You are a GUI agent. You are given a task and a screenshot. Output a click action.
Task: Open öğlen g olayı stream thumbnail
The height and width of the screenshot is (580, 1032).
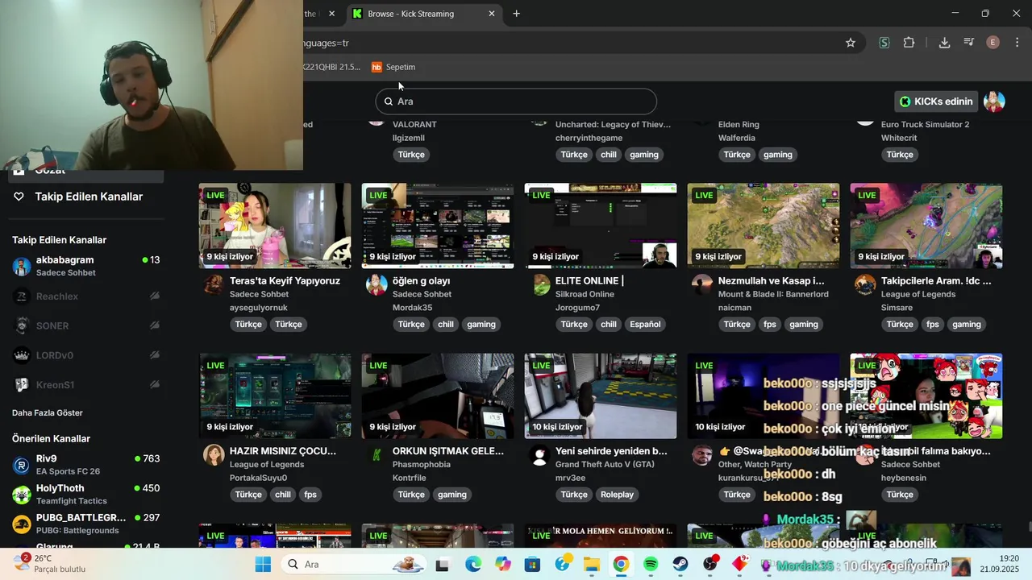pos(438,226)
